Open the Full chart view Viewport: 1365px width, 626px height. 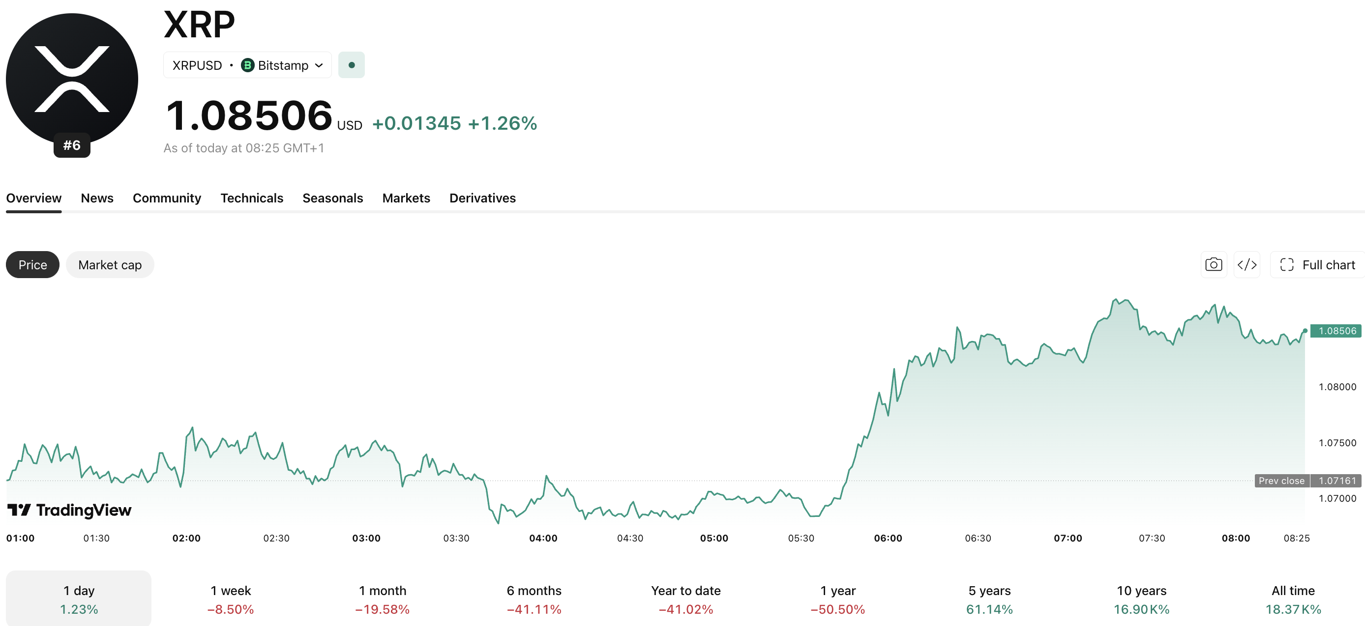1317,264
